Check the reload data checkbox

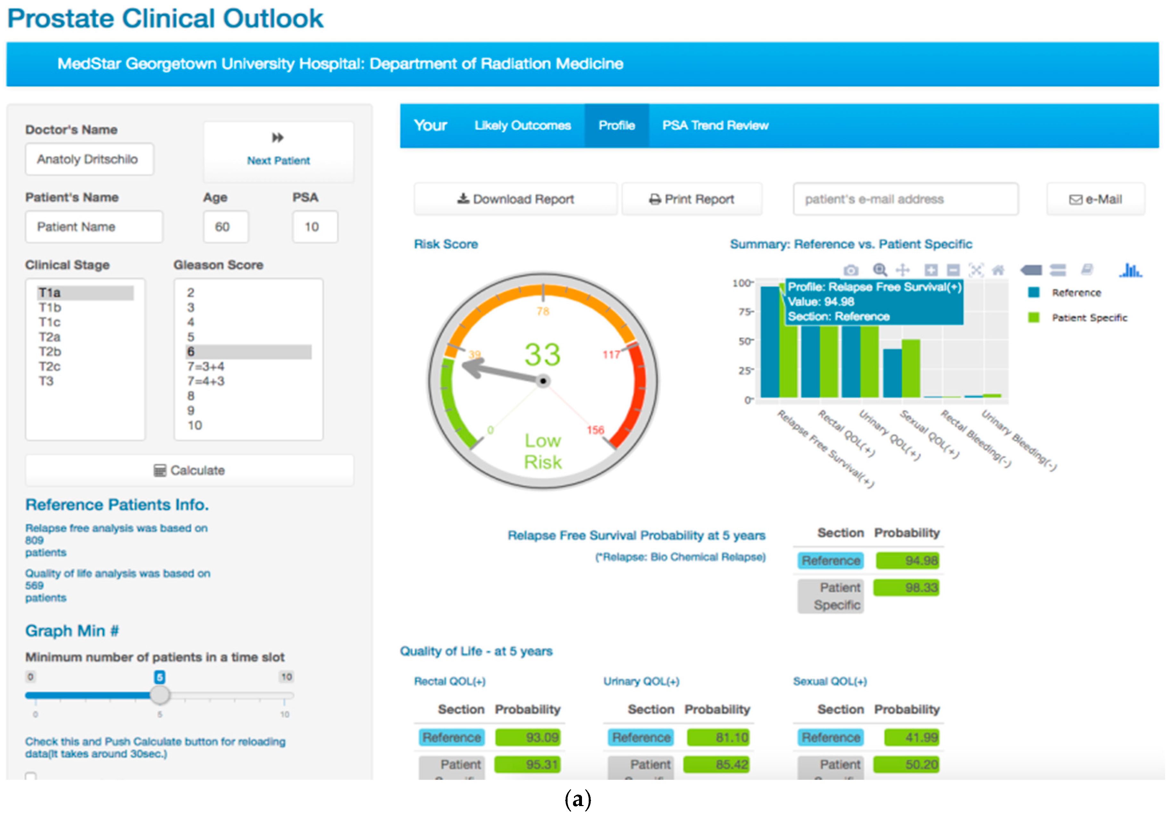tap(31, 776)
